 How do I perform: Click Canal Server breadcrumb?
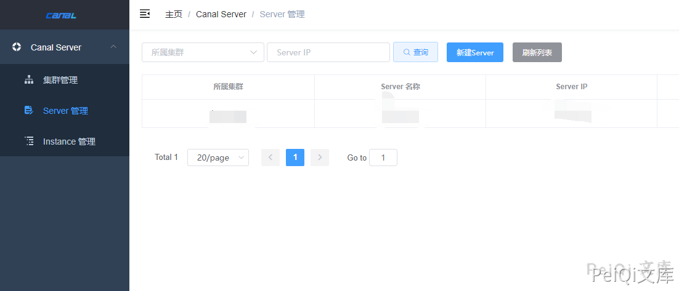coord(221,14)
